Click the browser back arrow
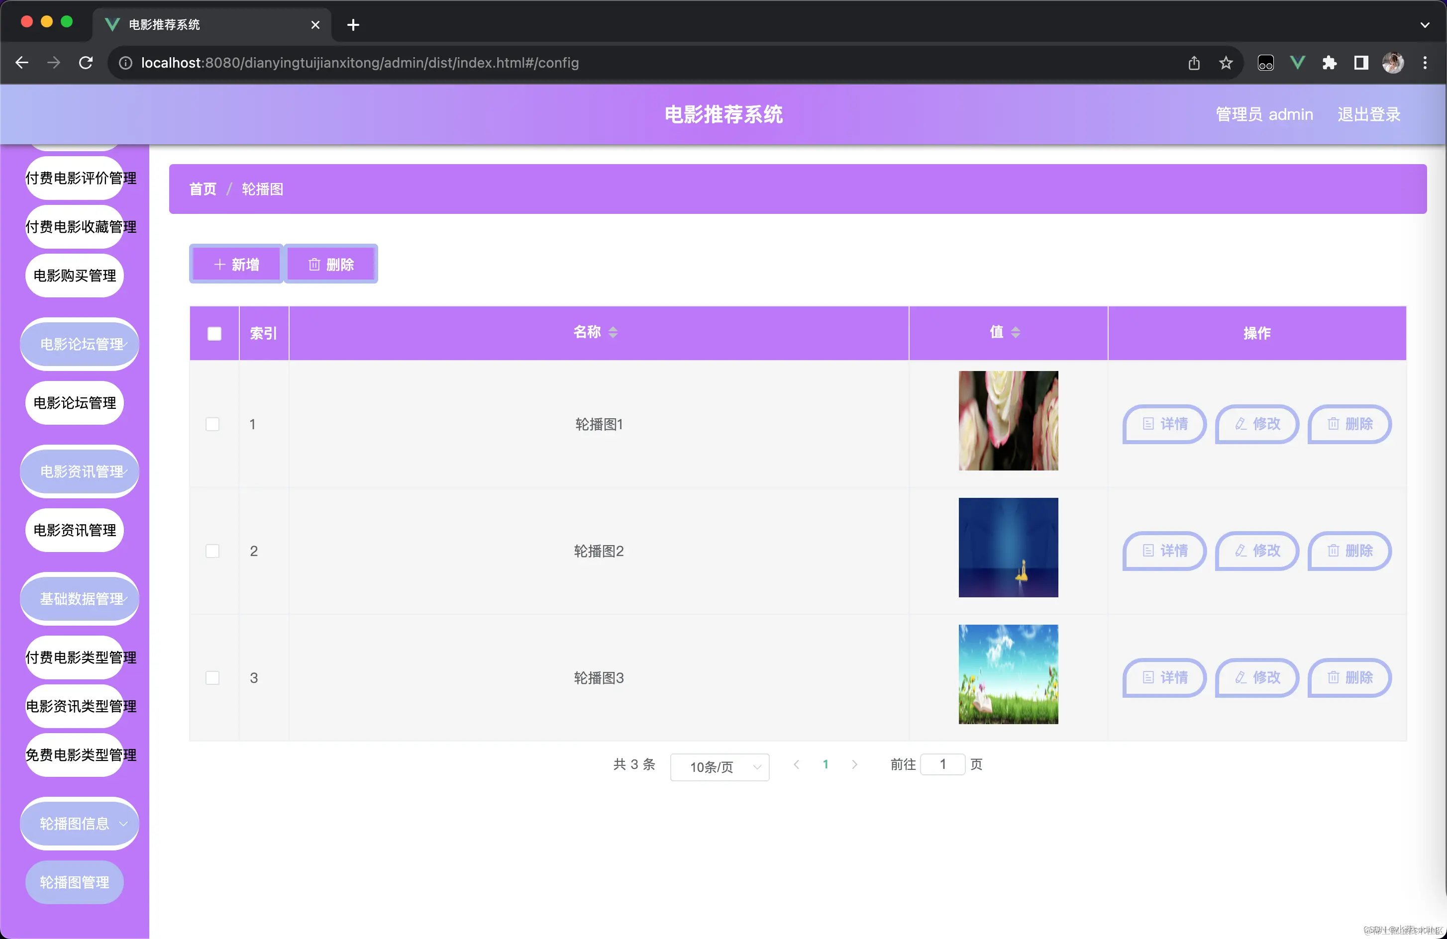Screen dimensions: 1447x939 tap(22, 63)
